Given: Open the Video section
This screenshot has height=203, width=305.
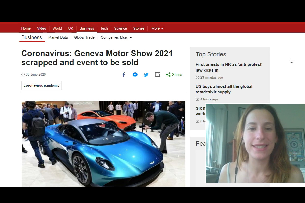Looking at the screenshot, I should 42,28.
